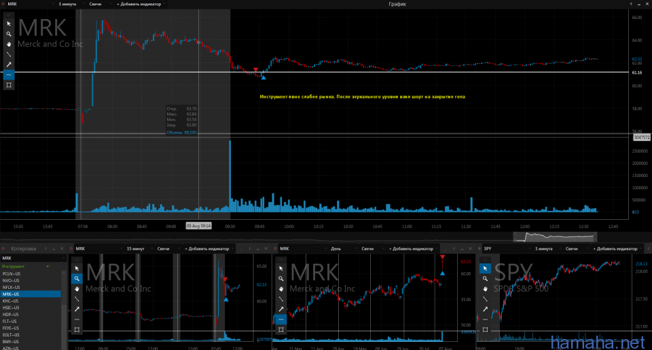The image size is (652, 350).
Task: Select the pointer tool in main MRK chart
Action: [x=9, y=24]
